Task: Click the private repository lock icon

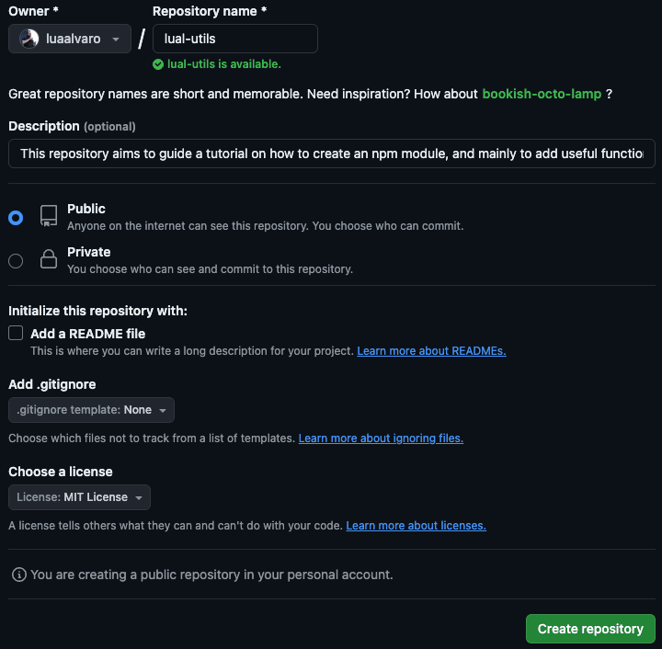Action: (x=49, y=260)
